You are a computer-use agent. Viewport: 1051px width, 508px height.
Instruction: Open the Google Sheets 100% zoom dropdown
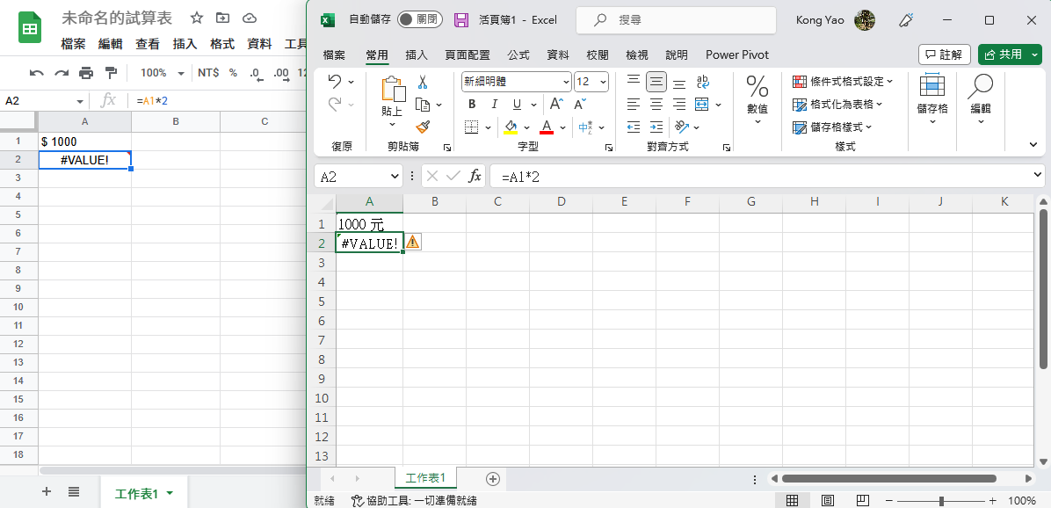tap(163, 73)
